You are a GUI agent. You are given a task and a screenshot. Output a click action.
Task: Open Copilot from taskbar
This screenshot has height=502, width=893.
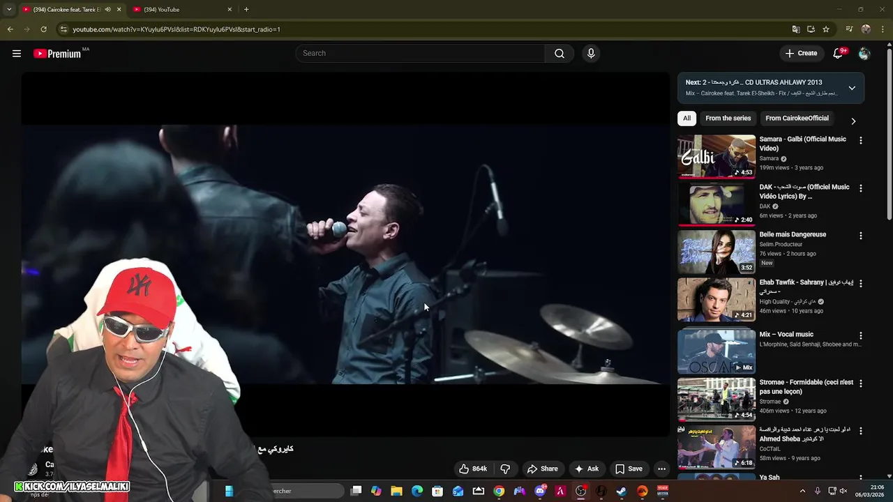pyautogui.click(x=376, y=492)
